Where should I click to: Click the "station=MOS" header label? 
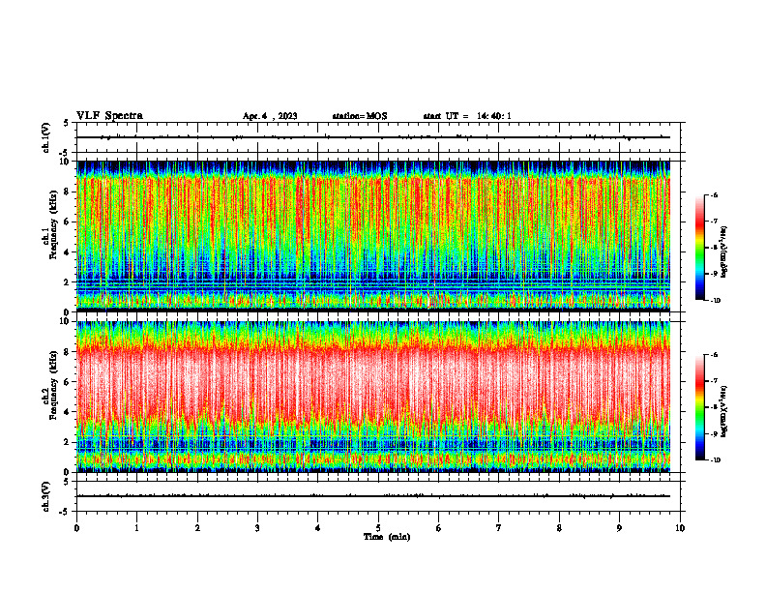(360, 116)
